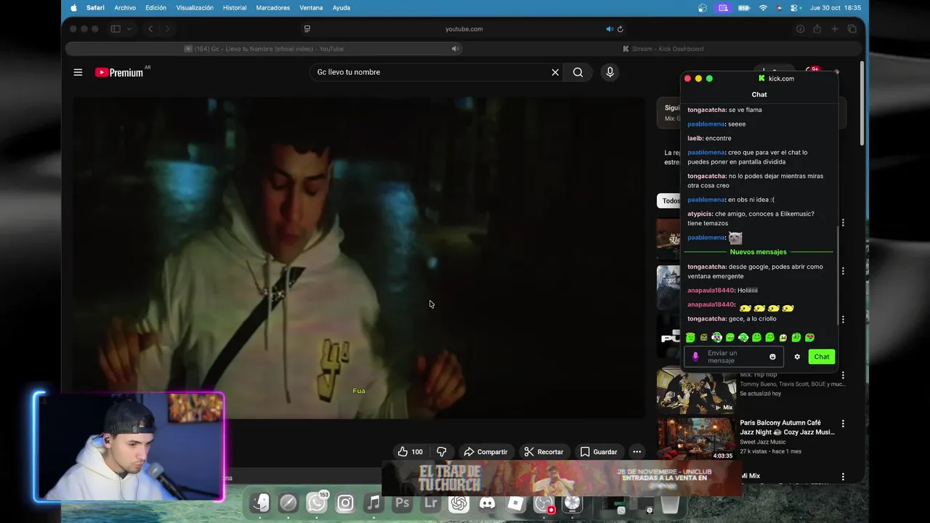Open 'Paris Balcony Autumn Café' video thumbnail
The image size is (930, 523).
coord(696,439)
